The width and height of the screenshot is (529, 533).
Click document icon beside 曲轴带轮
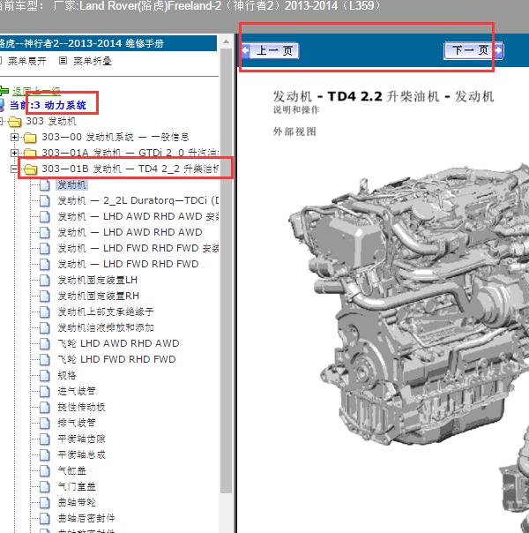44,503
